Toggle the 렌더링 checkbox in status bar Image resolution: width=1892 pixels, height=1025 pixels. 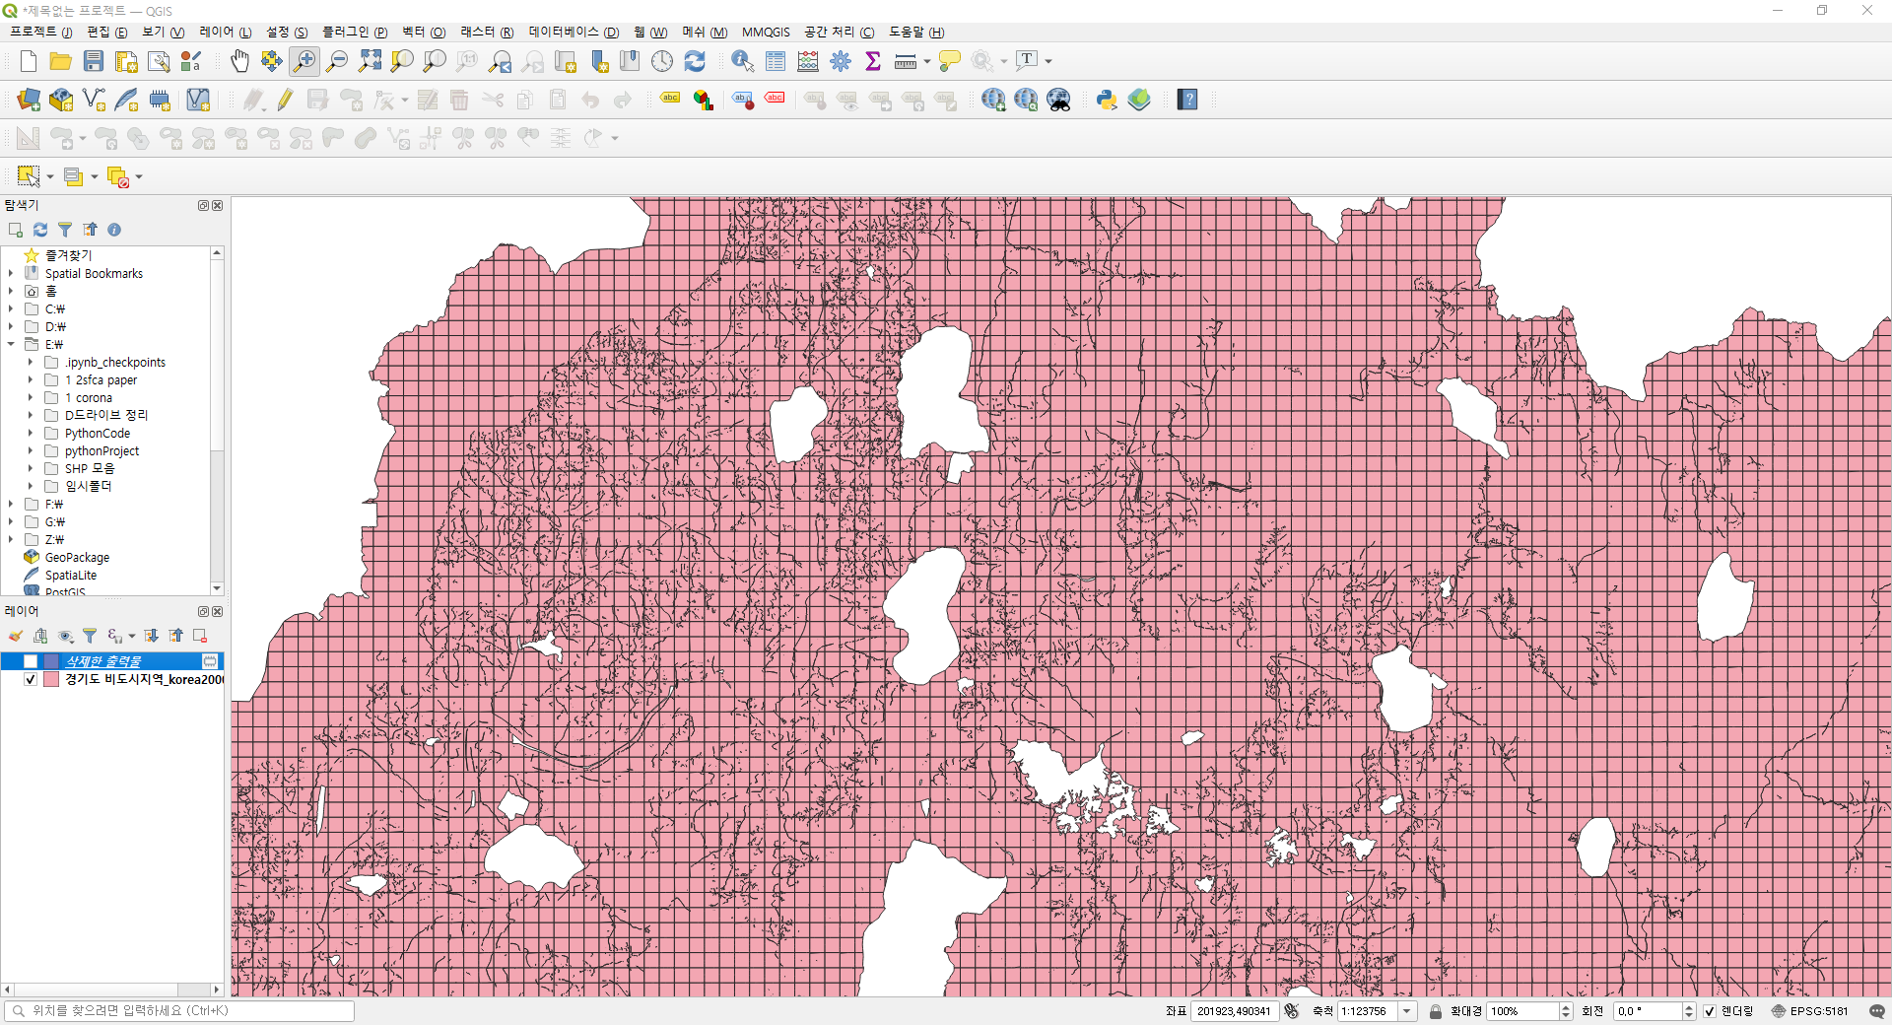click(x=1710, y=1011)
